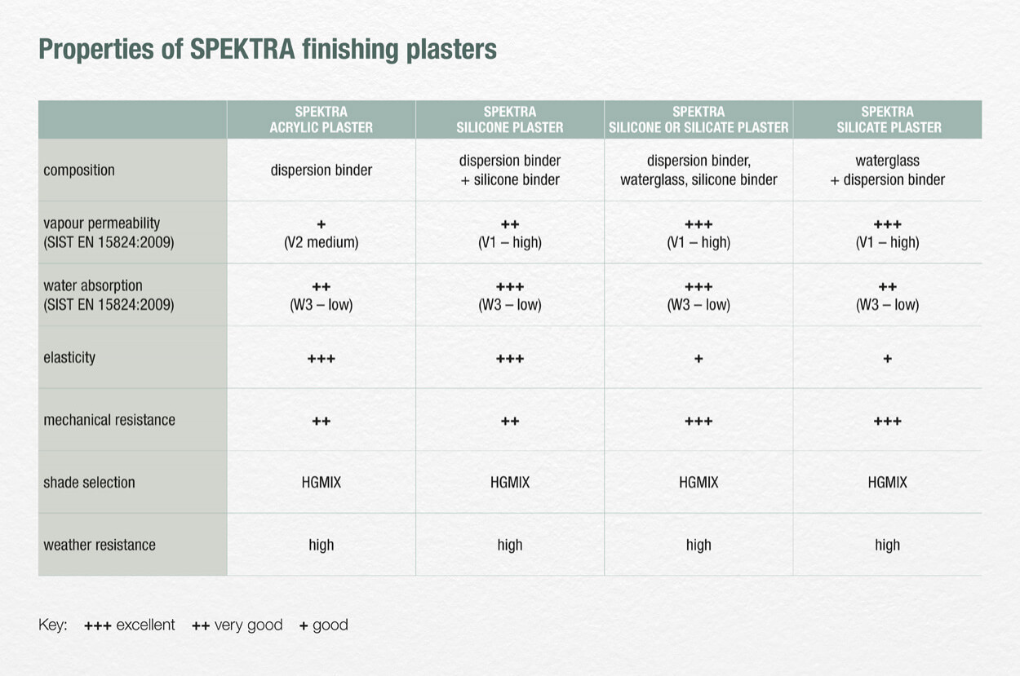Click the vapour permeability row label
Screen dimensions: 1020x676
tap(109, 232)
